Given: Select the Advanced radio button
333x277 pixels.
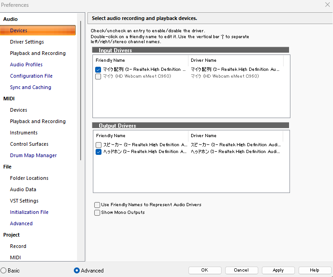Looking at the screenshot, I should coord(77,270).
